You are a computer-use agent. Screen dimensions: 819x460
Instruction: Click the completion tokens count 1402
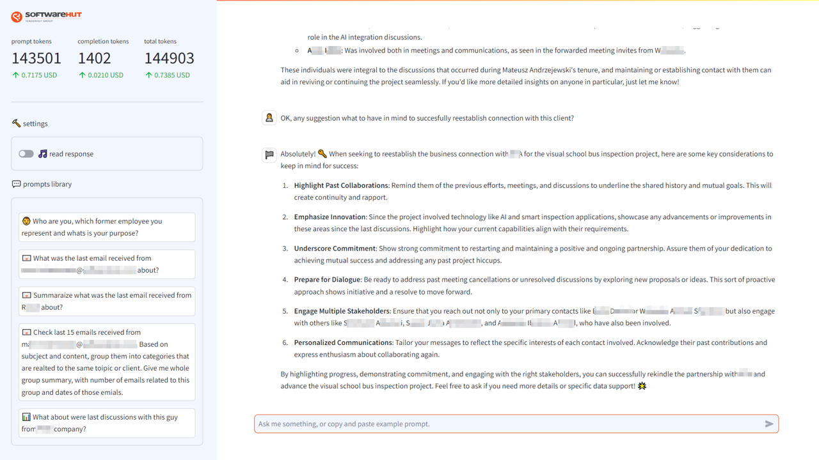coord(94,58)
